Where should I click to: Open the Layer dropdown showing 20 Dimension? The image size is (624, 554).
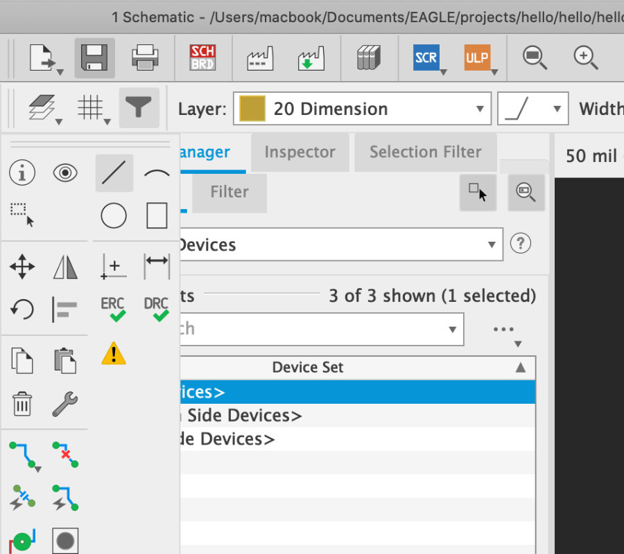pos(362,109)
